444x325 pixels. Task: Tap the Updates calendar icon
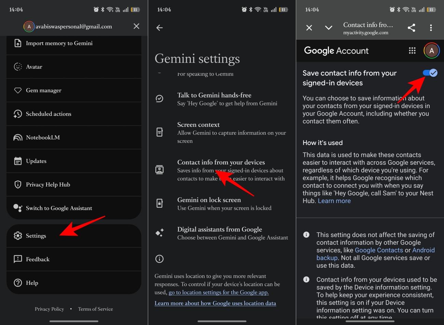pos(18,161)
